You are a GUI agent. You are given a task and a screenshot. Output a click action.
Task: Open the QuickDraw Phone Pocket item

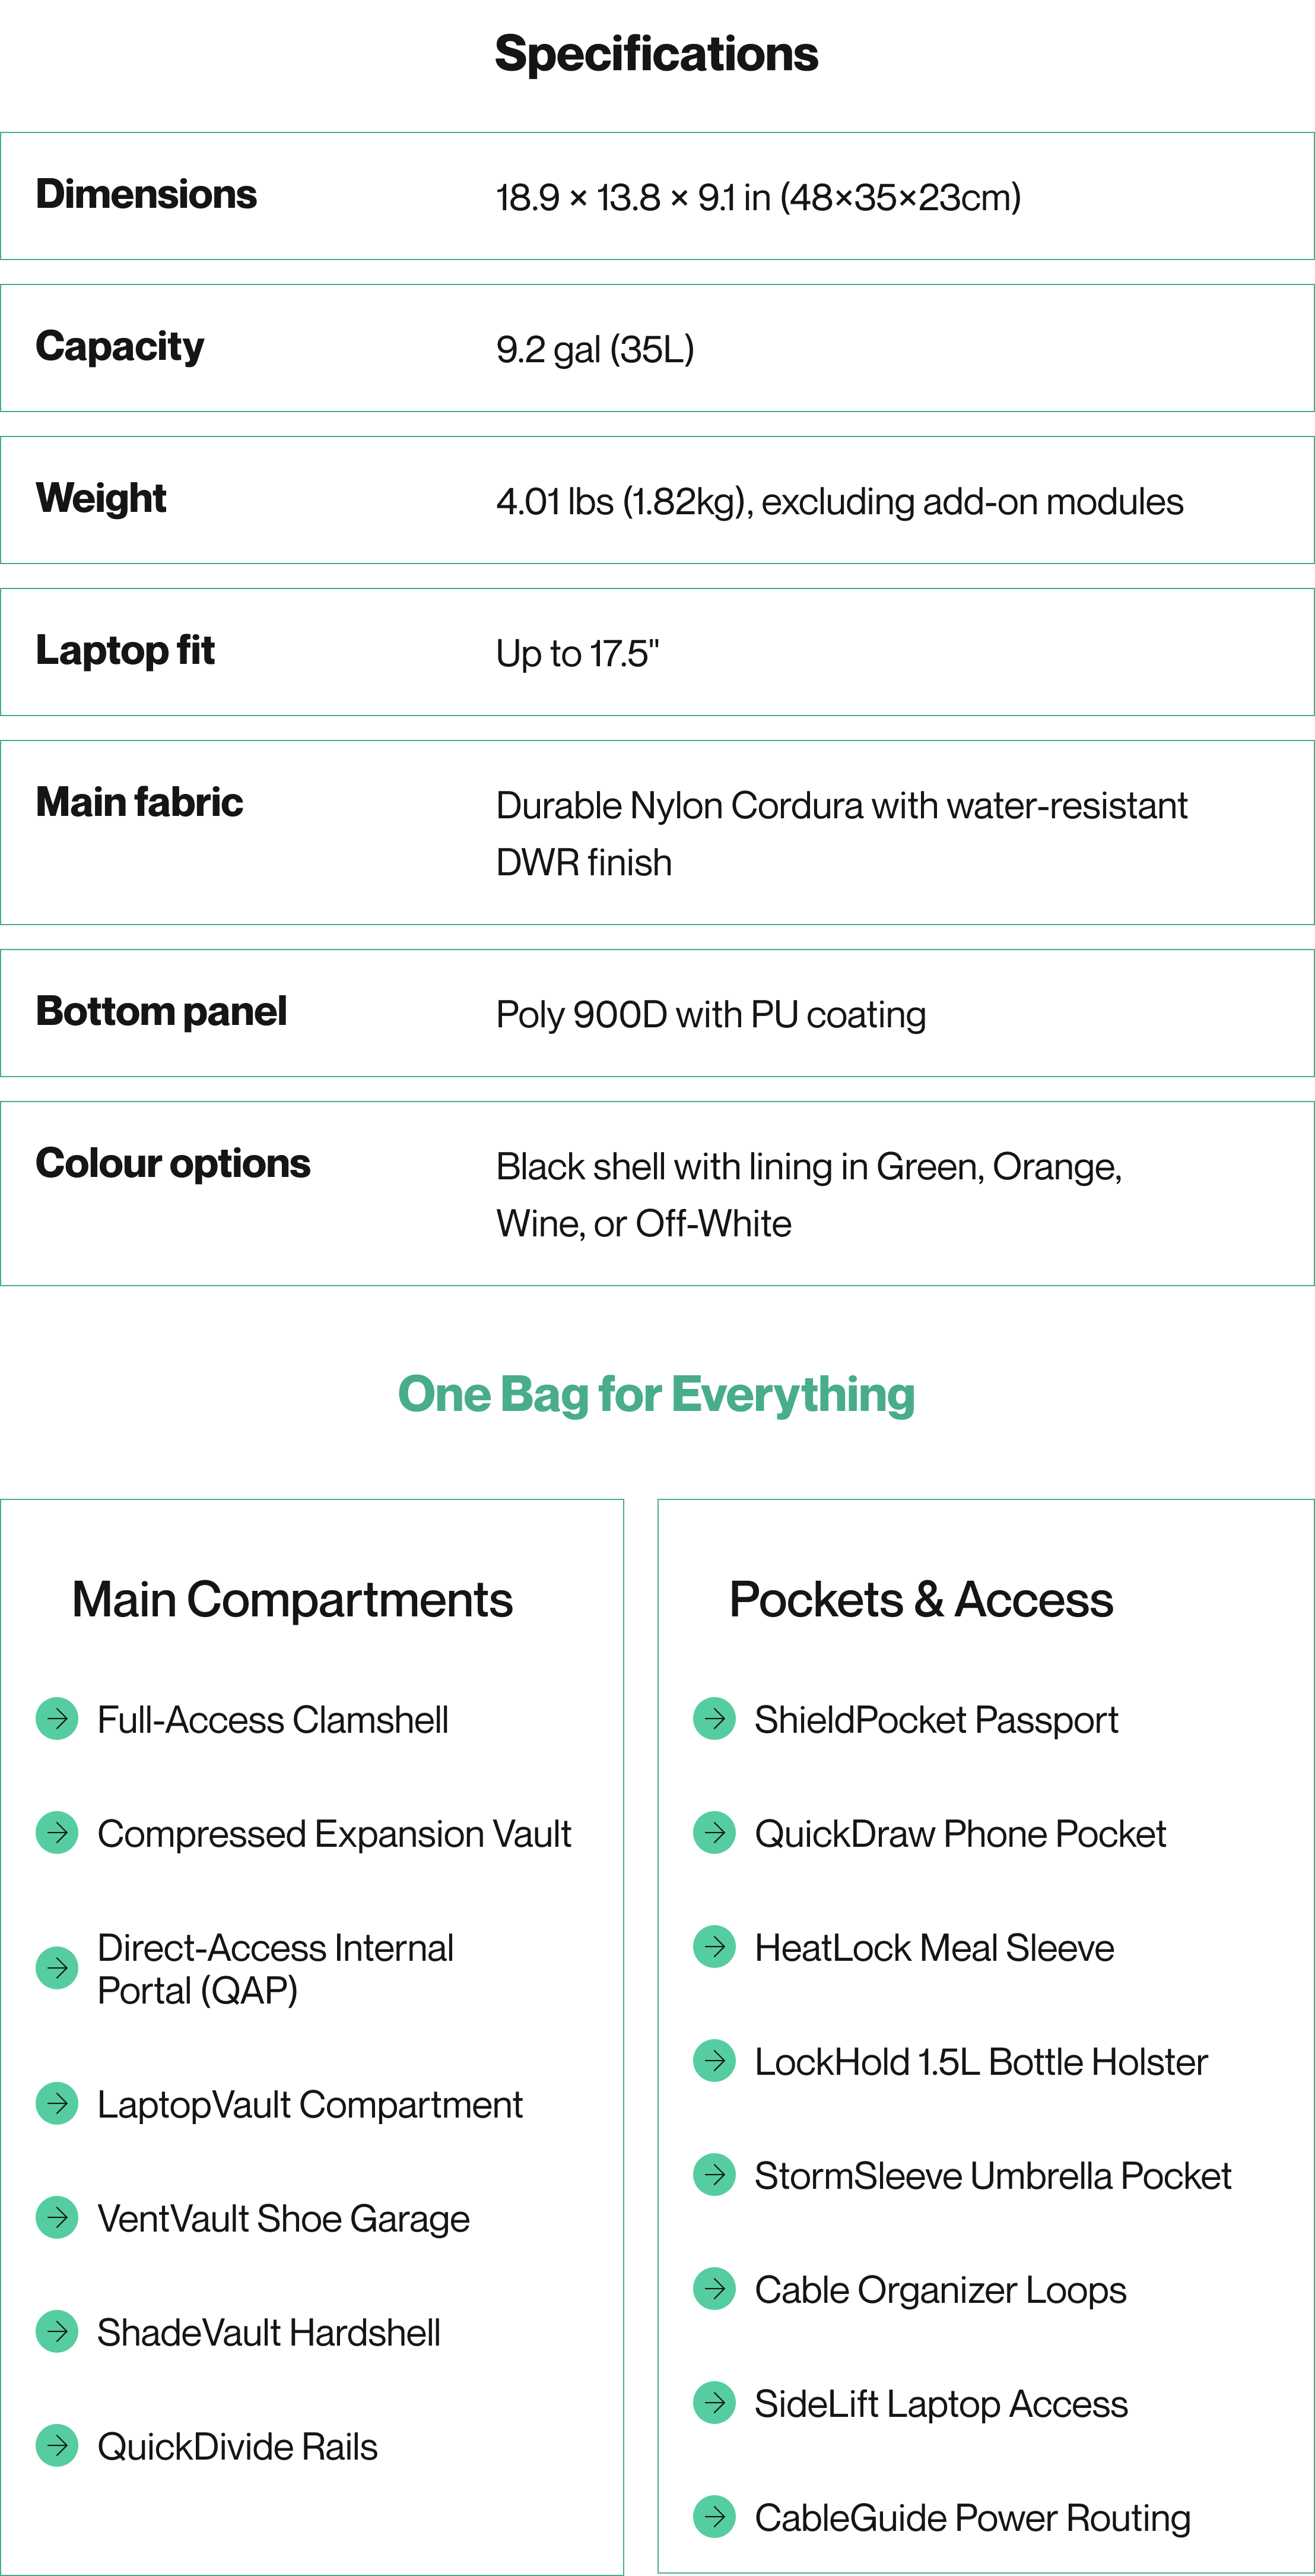(960, 1834)
